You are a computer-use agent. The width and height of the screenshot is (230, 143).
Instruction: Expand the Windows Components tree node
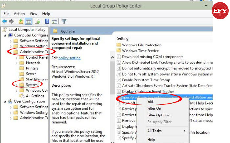(x=16, y=91)
